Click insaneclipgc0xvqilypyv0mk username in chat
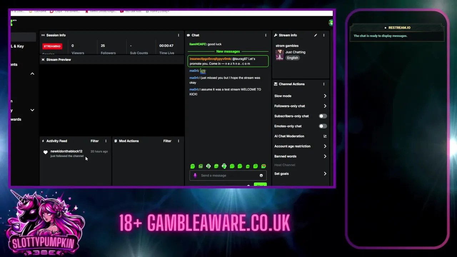The height and width of the screenshot is (257, 457). tap(210, 59)
